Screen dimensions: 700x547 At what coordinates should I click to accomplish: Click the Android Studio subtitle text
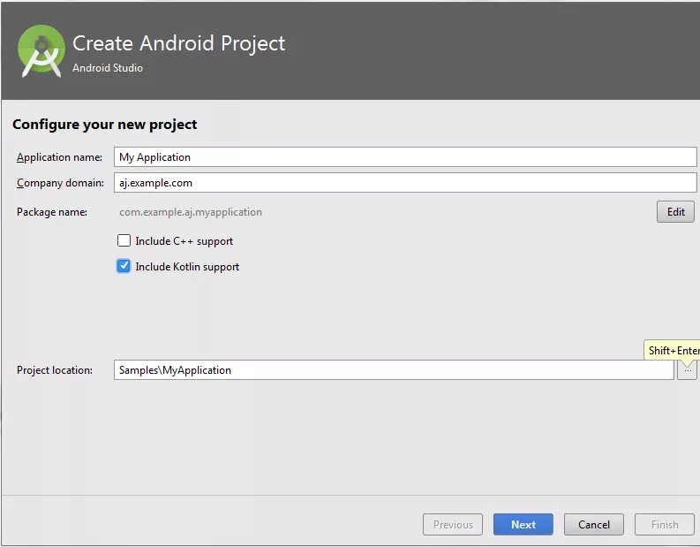108,68
